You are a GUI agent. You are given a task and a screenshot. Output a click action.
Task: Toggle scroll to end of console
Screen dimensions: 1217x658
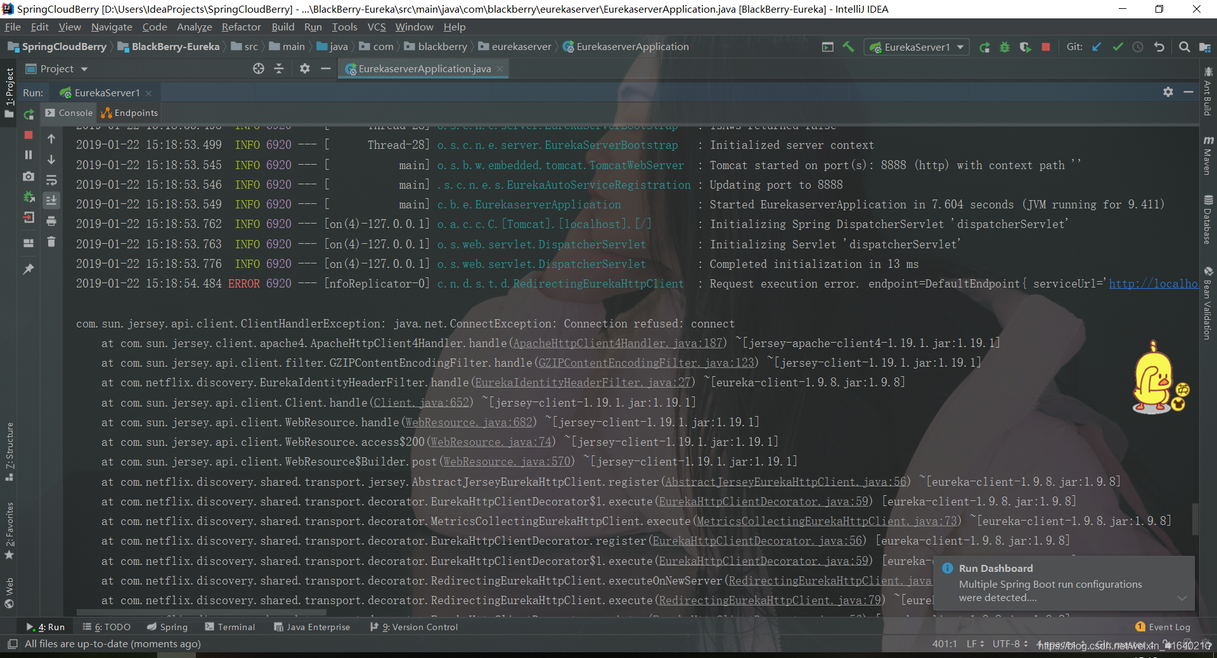tap(51, 200)
